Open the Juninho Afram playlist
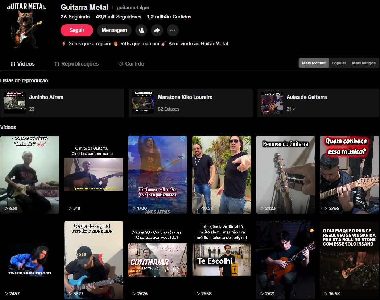 (x=62, y=103)
